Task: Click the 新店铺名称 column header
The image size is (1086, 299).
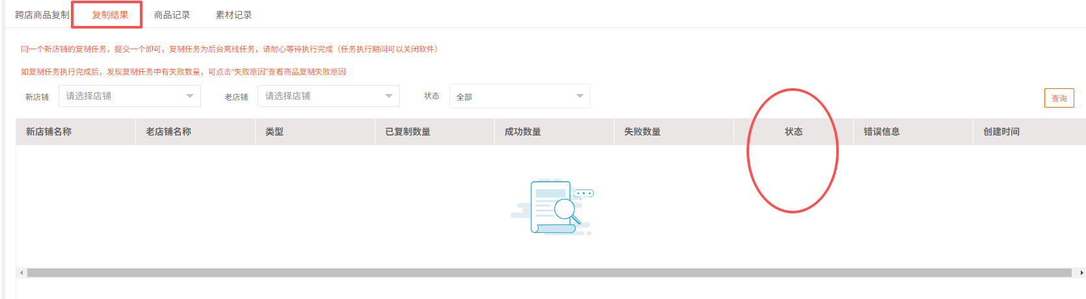Action: pyautogui.click(x=49, y=132)
